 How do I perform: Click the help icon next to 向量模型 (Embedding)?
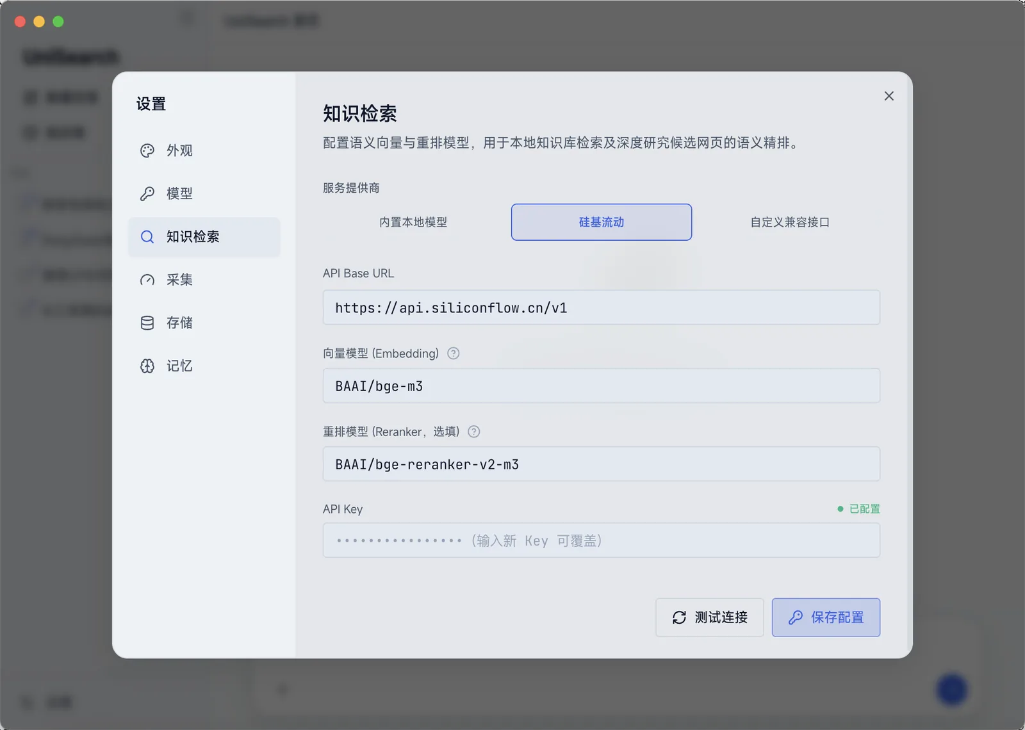(x=454, y=353)
